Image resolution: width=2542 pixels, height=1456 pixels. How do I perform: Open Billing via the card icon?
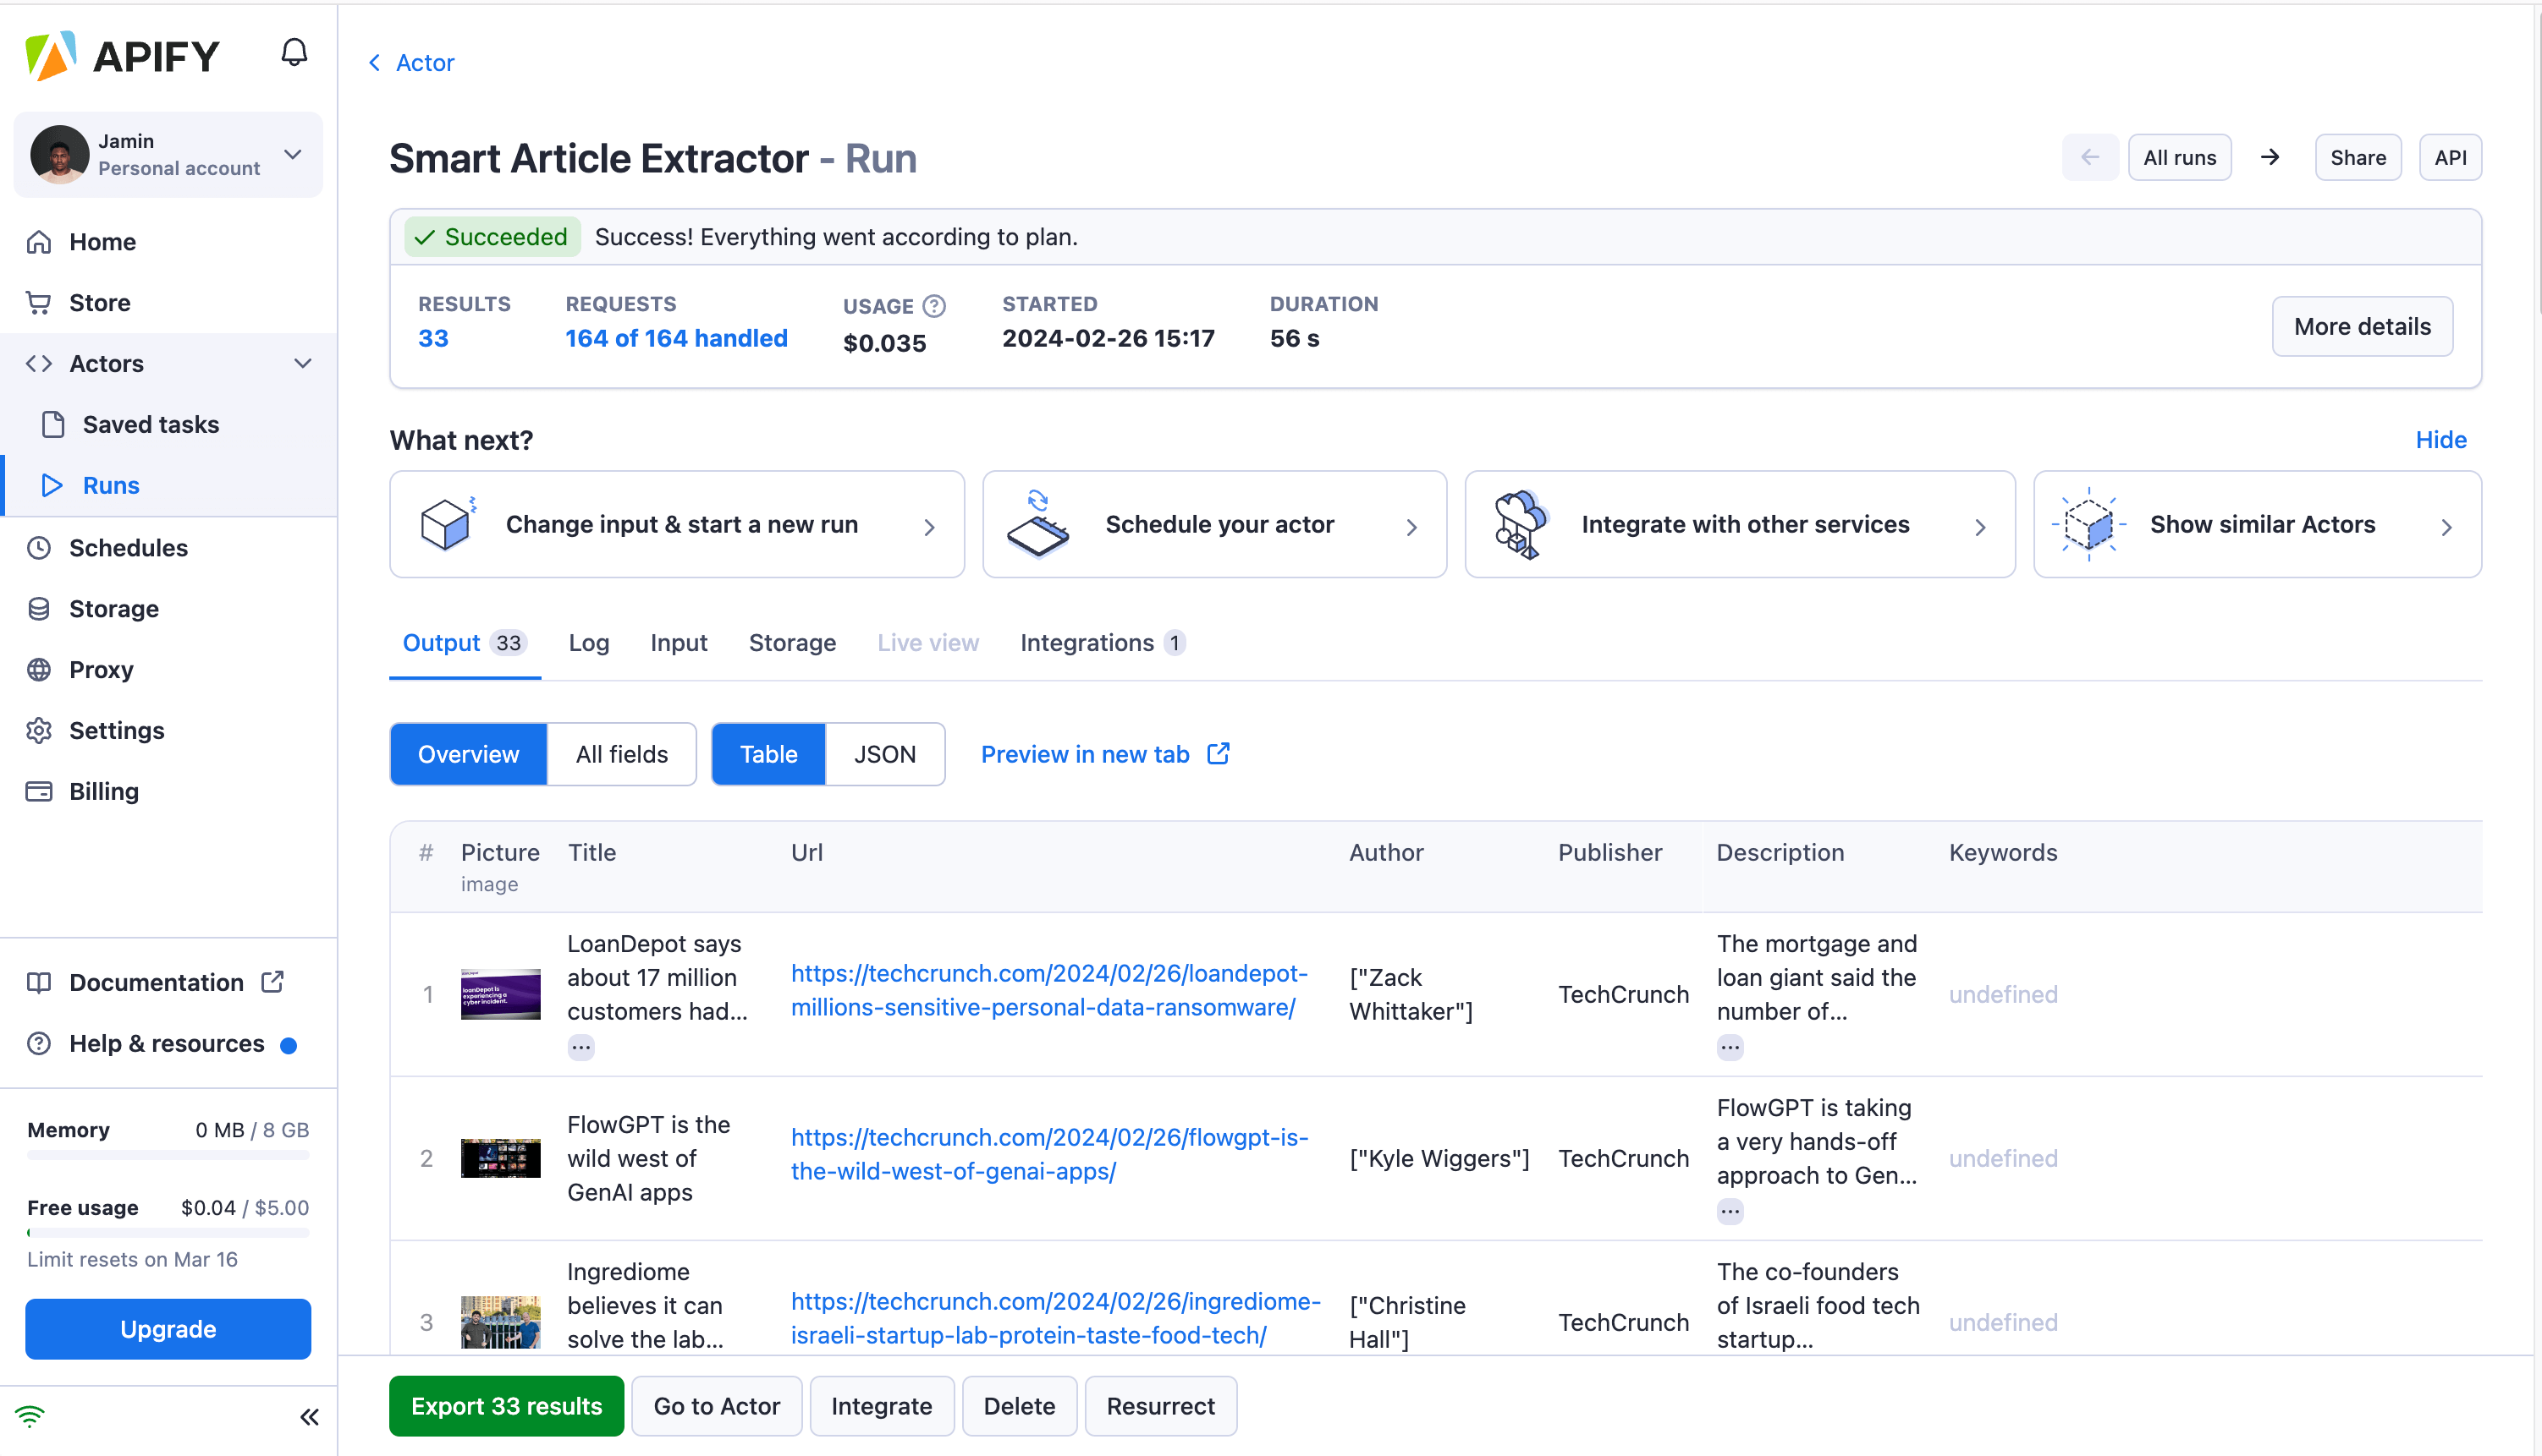39,791
